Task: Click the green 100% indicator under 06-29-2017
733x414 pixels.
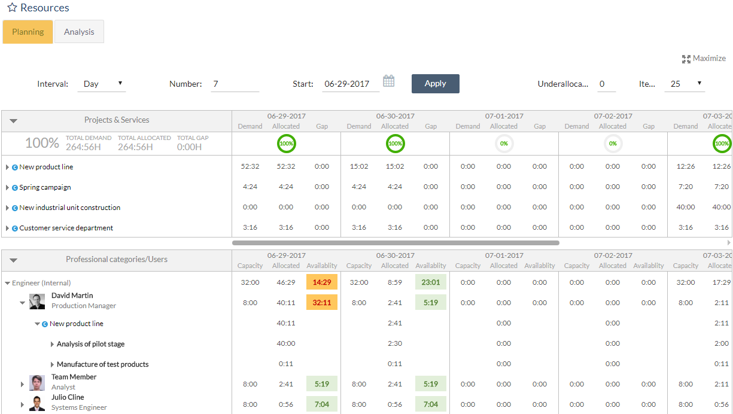Action: 286,144
